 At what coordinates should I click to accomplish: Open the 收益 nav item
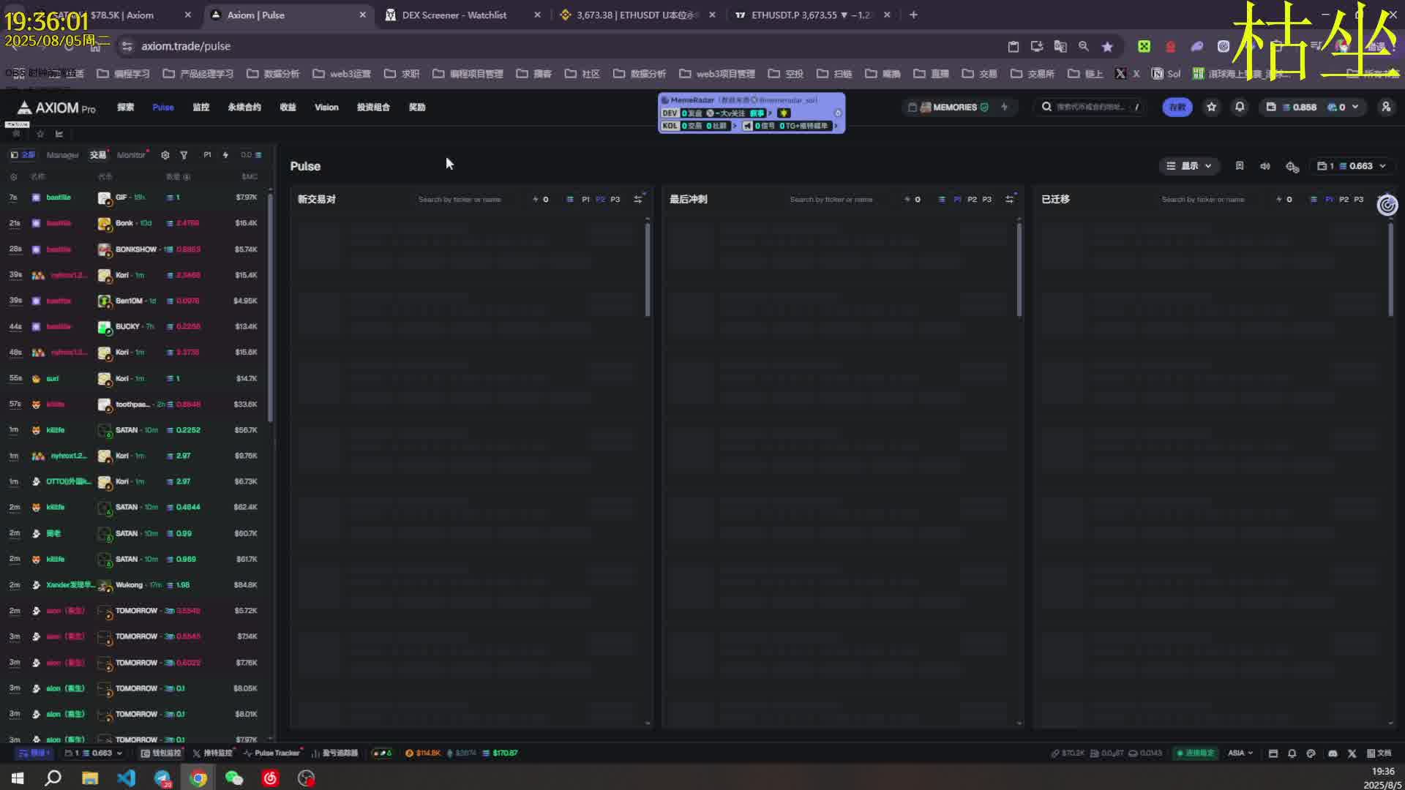coord(288,108)
